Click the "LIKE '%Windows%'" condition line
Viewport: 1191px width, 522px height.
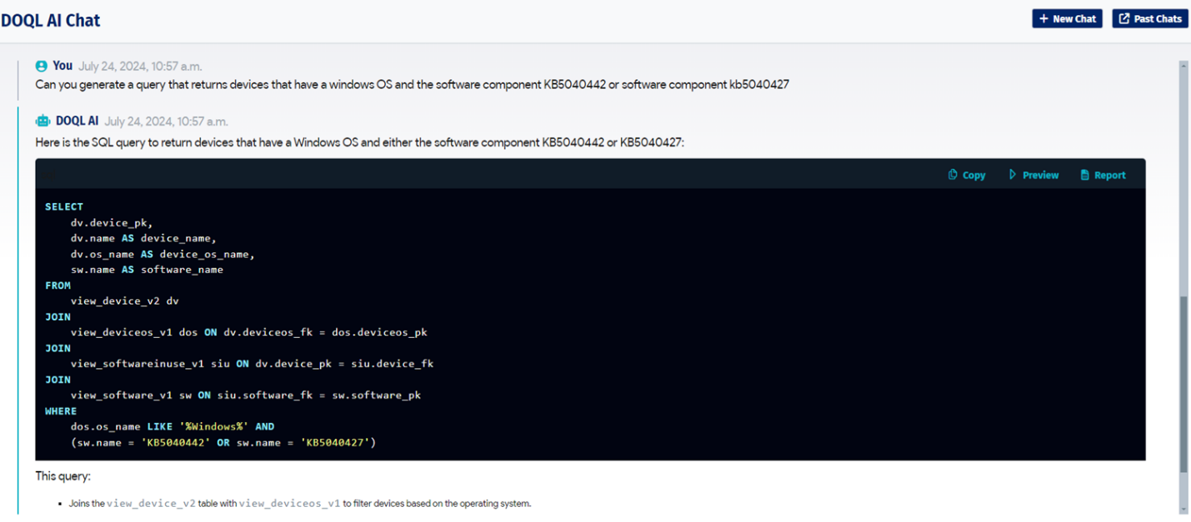(173, 426)
